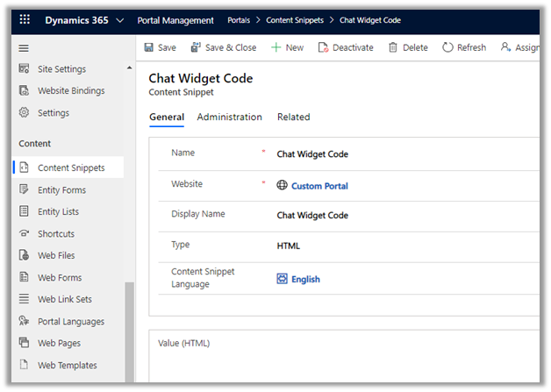
Task: Click the Save disk icon
Action: pyautogui.click(x=149, y=47)
